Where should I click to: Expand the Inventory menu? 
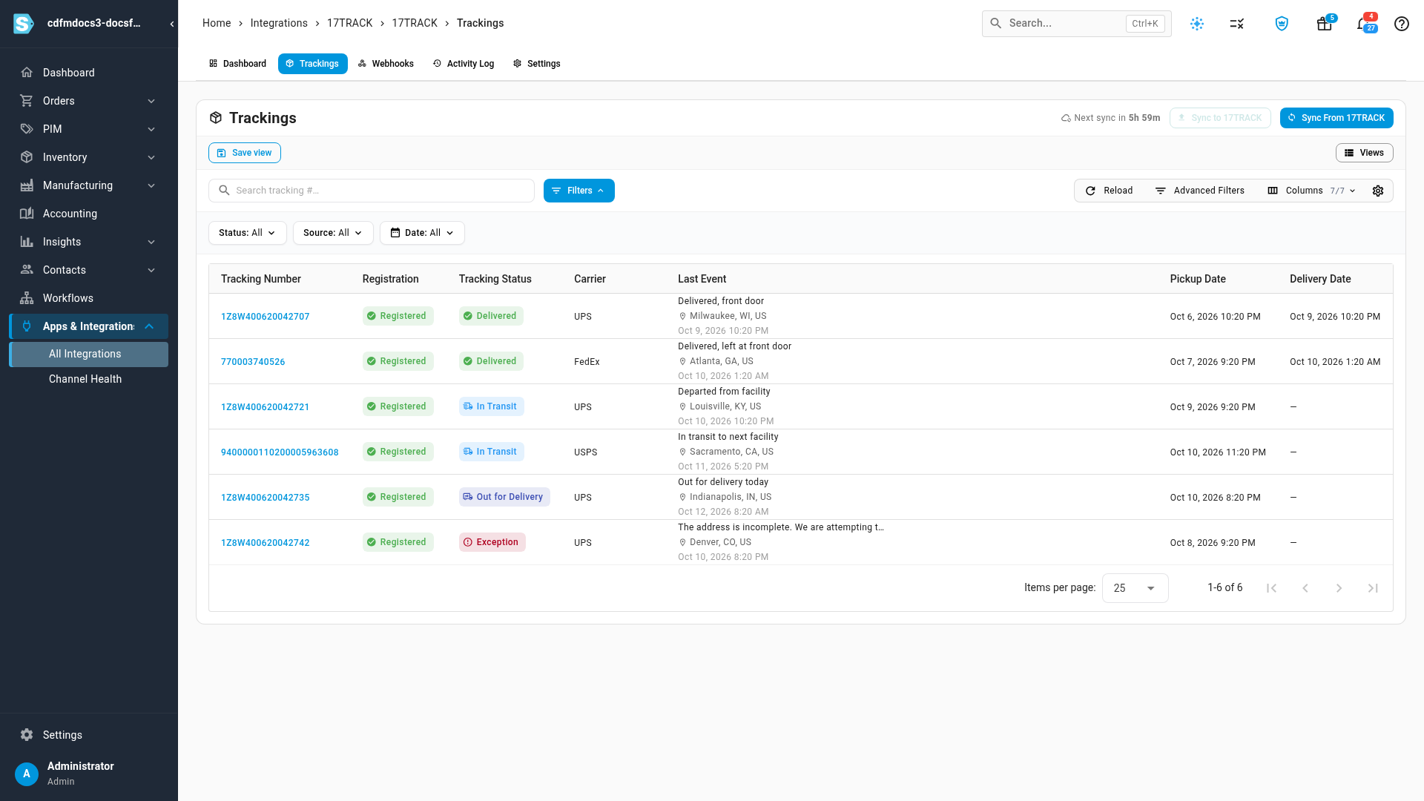point(89,157)
